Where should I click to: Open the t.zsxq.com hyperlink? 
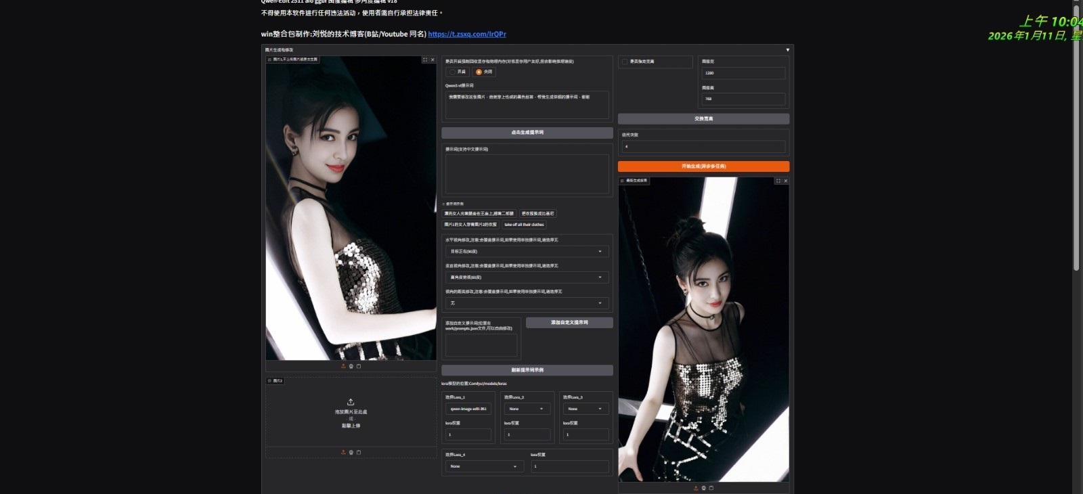point(466,34)
